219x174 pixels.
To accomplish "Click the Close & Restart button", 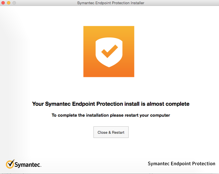I will point(111,132).
